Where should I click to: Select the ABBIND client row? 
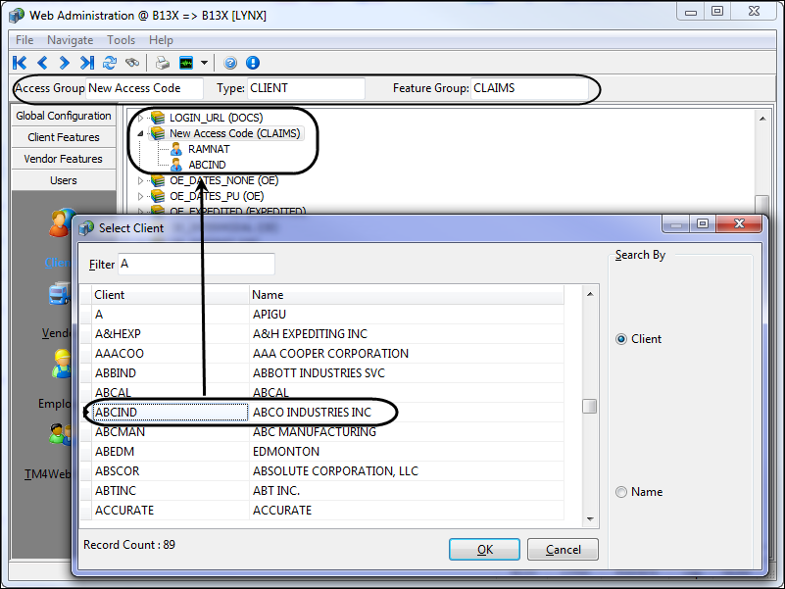coord(321,373)
